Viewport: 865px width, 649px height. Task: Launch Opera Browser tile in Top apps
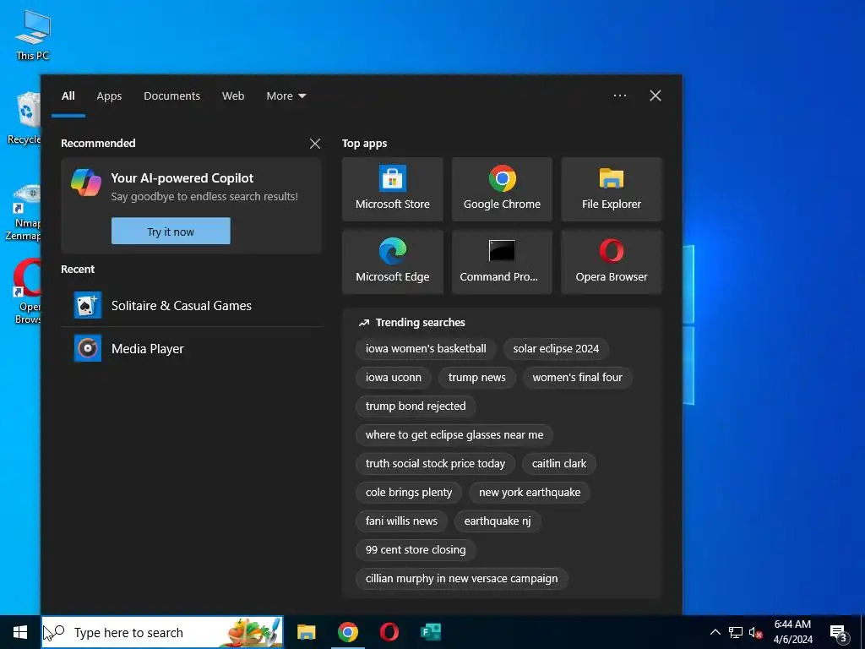612,262
